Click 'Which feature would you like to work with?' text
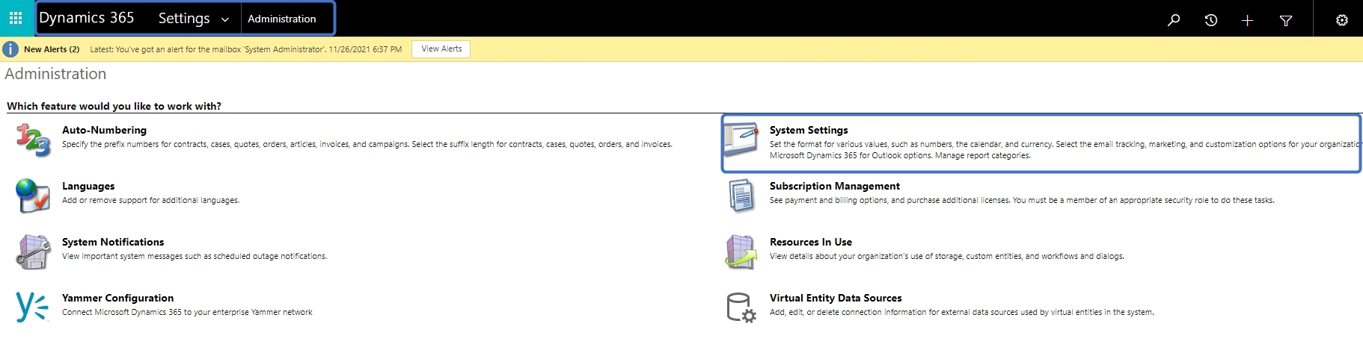This screenshot has width=1363, height=356. point(114,106)
